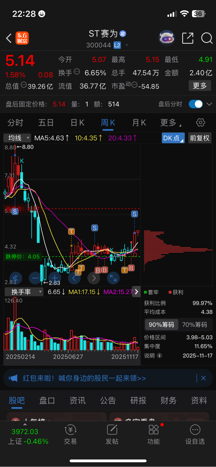
Task: Select the 70%筹码 option
Action: click(195, 325)
